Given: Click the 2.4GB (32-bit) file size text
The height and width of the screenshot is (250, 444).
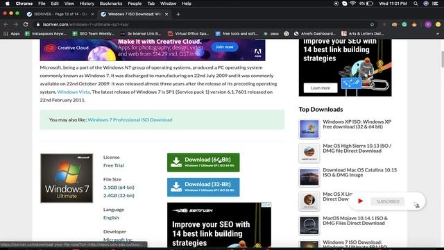Looking at the screenshot, I should coord(119,196).
